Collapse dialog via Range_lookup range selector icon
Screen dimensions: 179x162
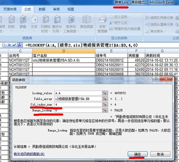[105, 110]
